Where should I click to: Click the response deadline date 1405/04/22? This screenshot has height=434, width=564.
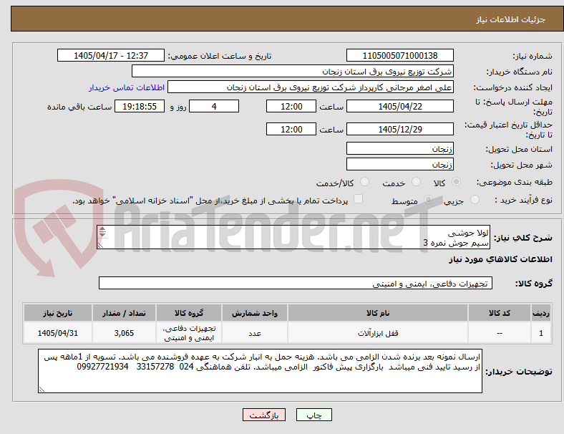coord(400,106)
